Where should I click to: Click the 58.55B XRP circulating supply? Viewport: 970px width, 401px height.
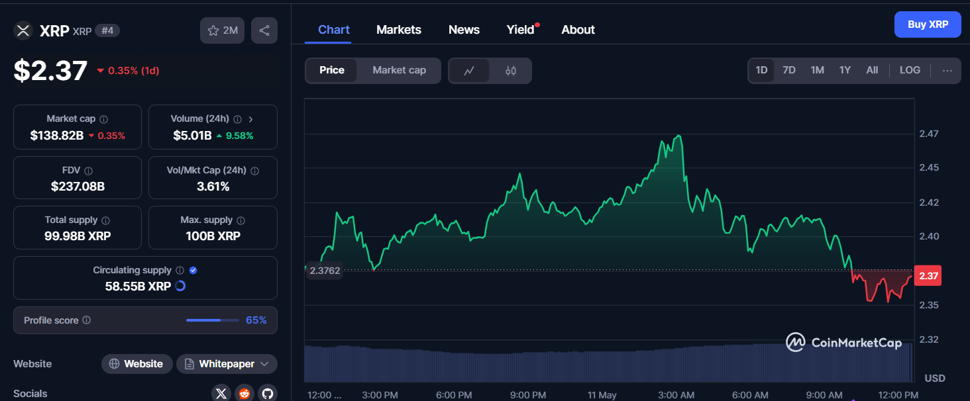tap(138, 287)
